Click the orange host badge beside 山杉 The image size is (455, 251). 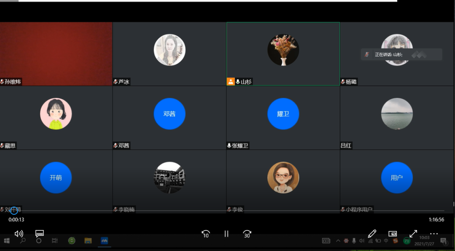(230, 82)
